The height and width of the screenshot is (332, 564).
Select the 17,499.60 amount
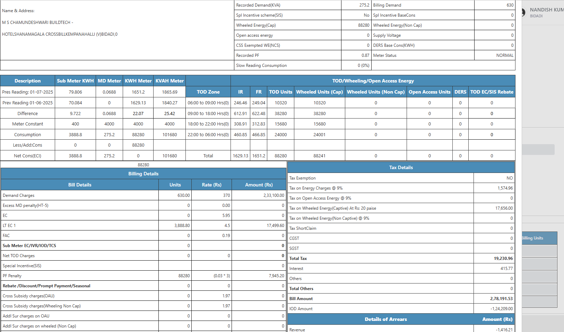tap(275, 226)
